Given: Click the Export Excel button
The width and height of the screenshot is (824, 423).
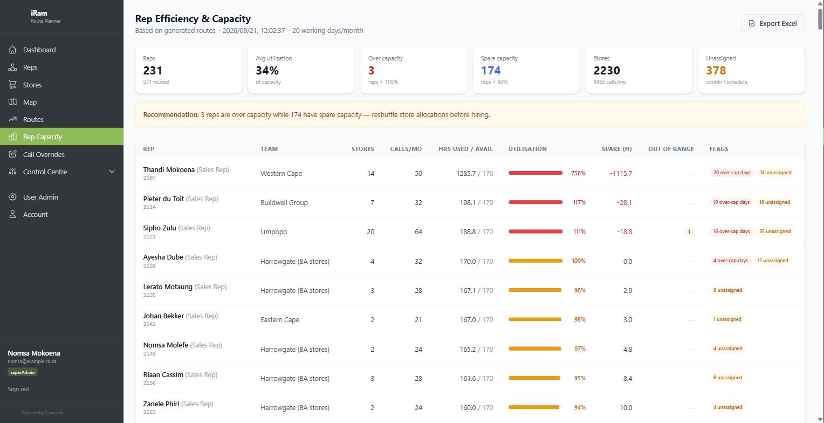Looking at the screenshot, I should (x=772, y=23).
